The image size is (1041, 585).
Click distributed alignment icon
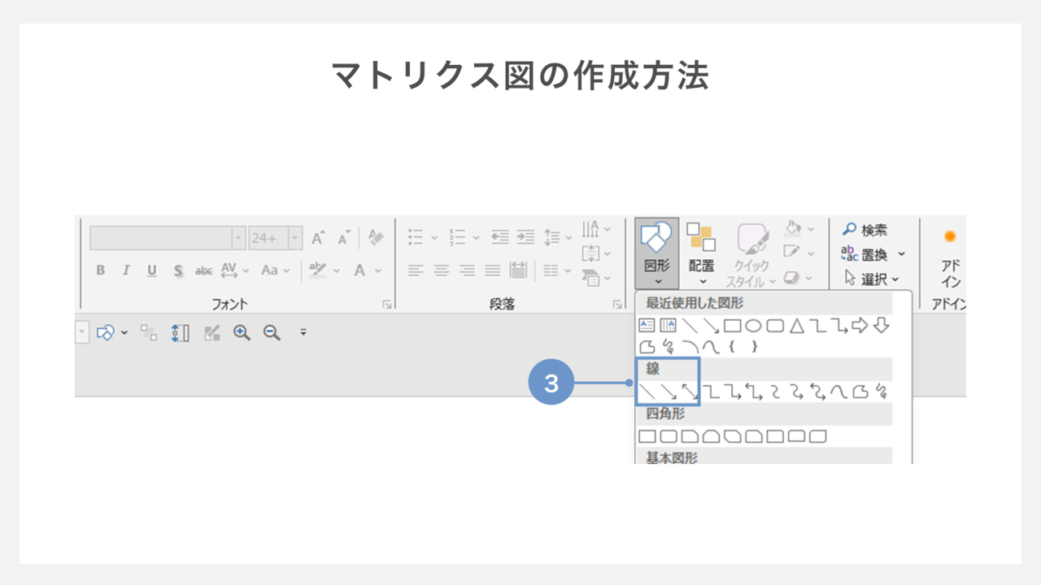(x=519, y=271)
